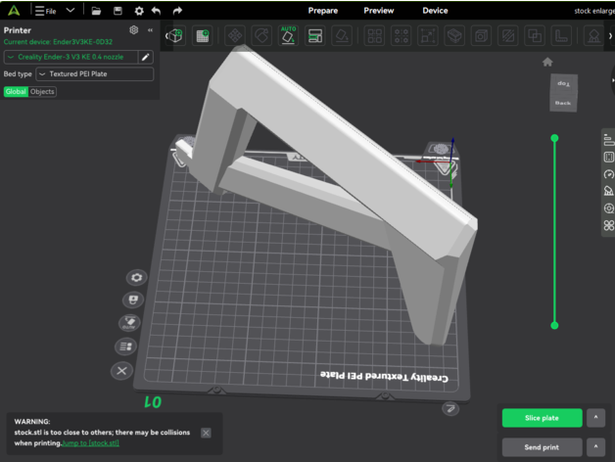Click the top handle of layer slider
The height and width of the screenshot is (462, 615).
554,138
